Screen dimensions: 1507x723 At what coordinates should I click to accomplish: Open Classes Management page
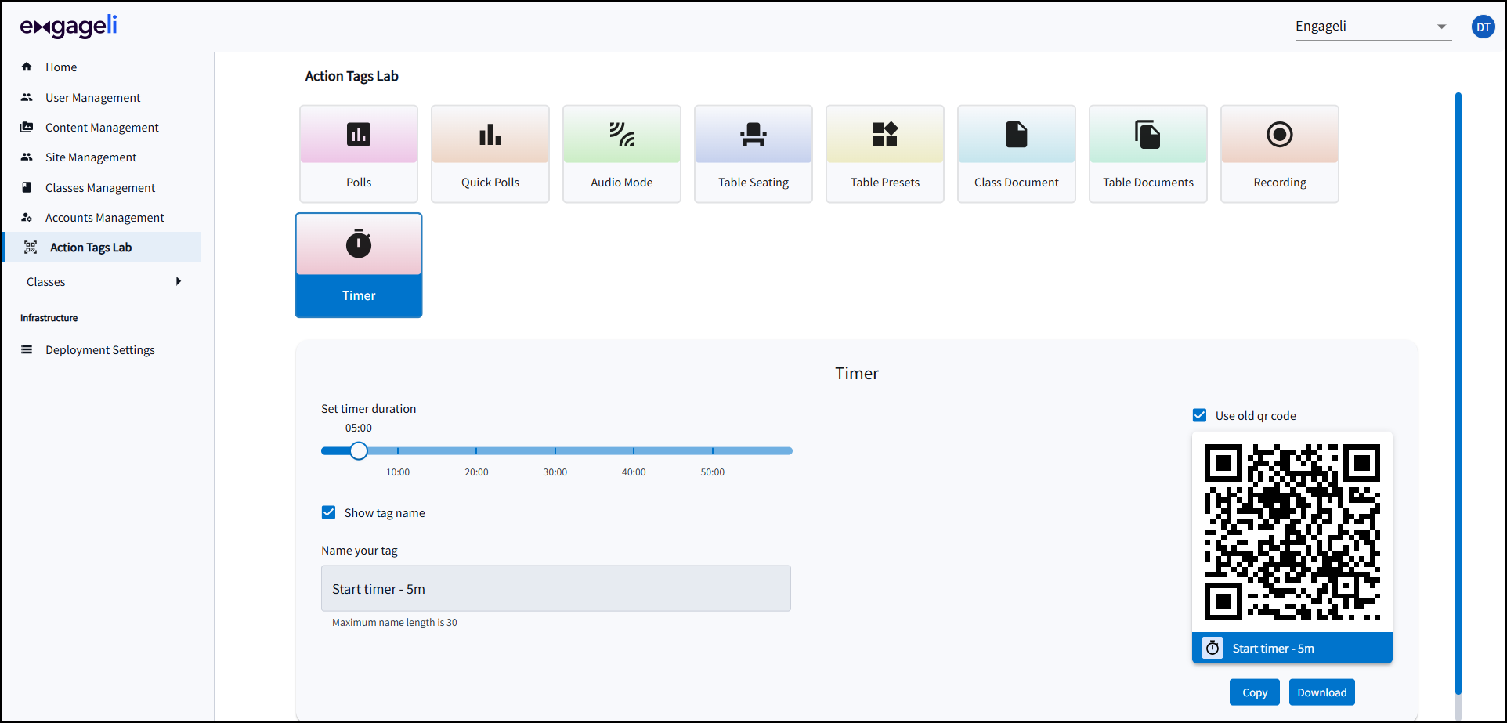(100, 187)
